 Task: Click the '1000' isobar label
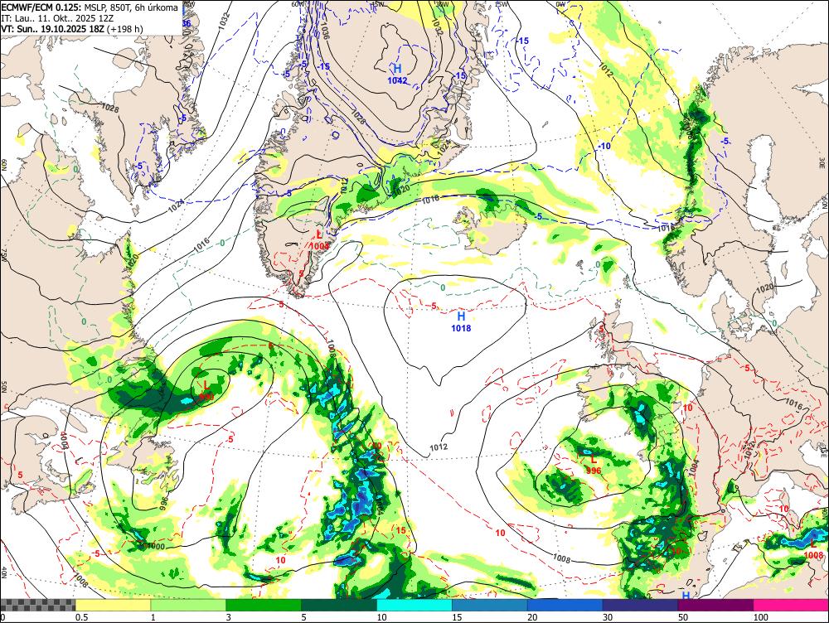[x=155, y=546]
